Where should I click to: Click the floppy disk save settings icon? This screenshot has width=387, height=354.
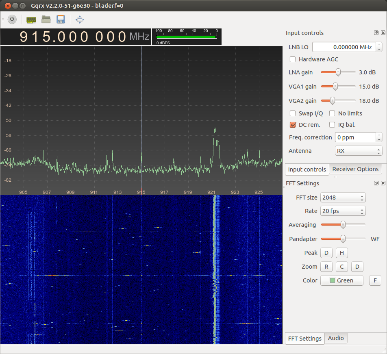(x=61, y=19)
